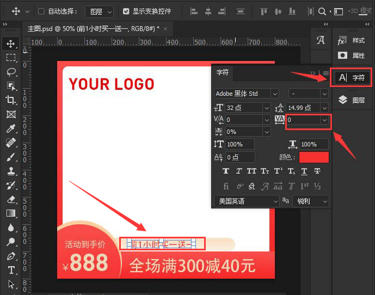Click the align top edges icon
This screenshot has height=295, width=375.
[263, 11]
